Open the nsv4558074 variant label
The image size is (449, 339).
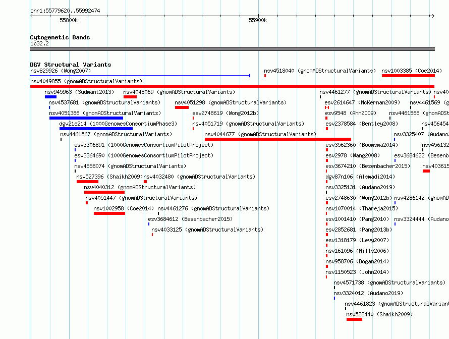(130, 166)
